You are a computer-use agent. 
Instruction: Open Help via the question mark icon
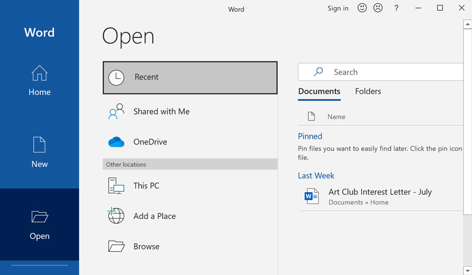(x=396, y=8)
